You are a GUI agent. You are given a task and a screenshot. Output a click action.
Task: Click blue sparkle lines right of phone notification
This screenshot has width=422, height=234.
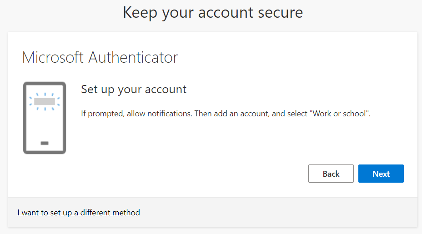(58, 101)
